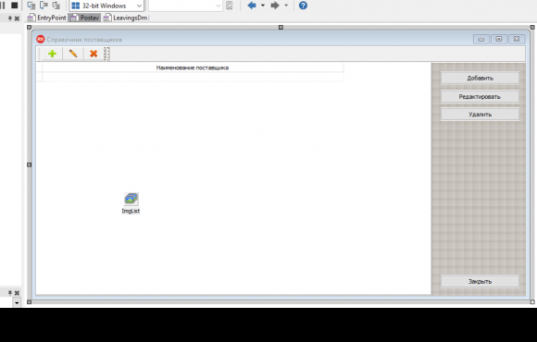The height and width of the screenshot is (342, 537).
Task: Click the gray forward arrow icon
Action: pyautogui.click(x=275, y=6)
